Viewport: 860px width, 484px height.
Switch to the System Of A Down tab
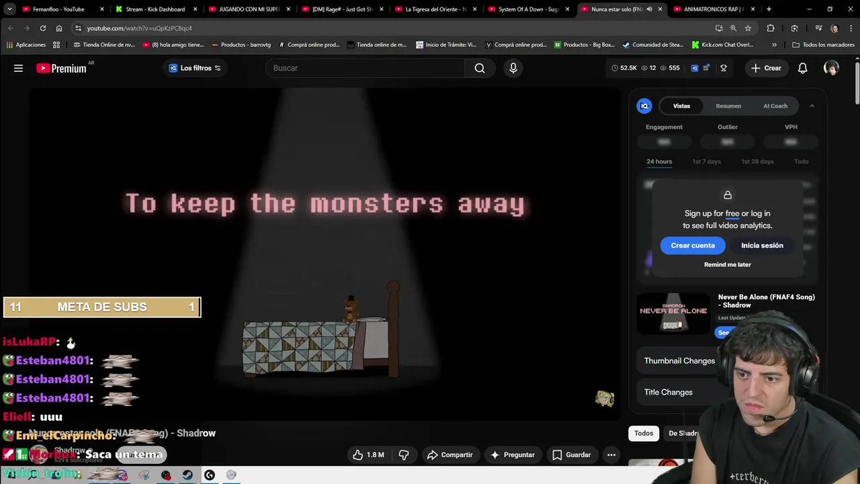point(528,9)
